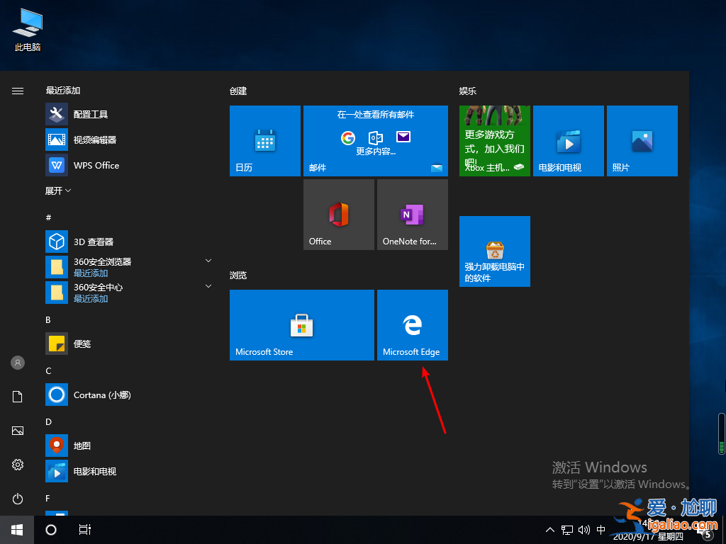Open the Start menu hamburger navigation
The width and height of the screenshot is (726, 544).
[17, 91]
